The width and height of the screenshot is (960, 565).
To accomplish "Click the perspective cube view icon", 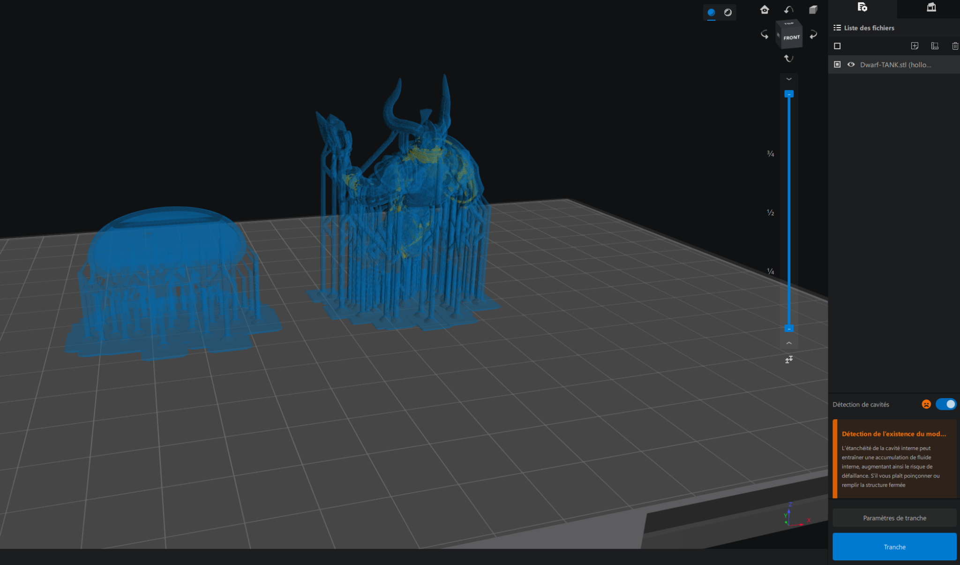I will pyautogui.click(x=813, y=10).
